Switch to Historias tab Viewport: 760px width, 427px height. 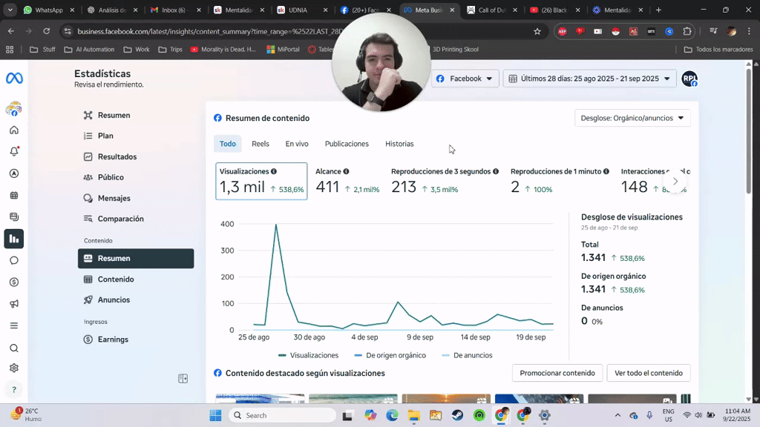pos(399,144)
